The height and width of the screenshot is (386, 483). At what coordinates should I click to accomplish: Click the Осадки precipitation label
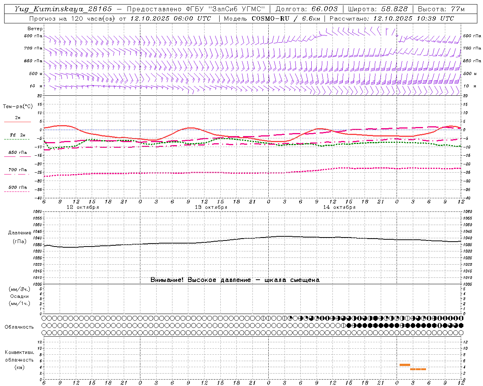19,296
